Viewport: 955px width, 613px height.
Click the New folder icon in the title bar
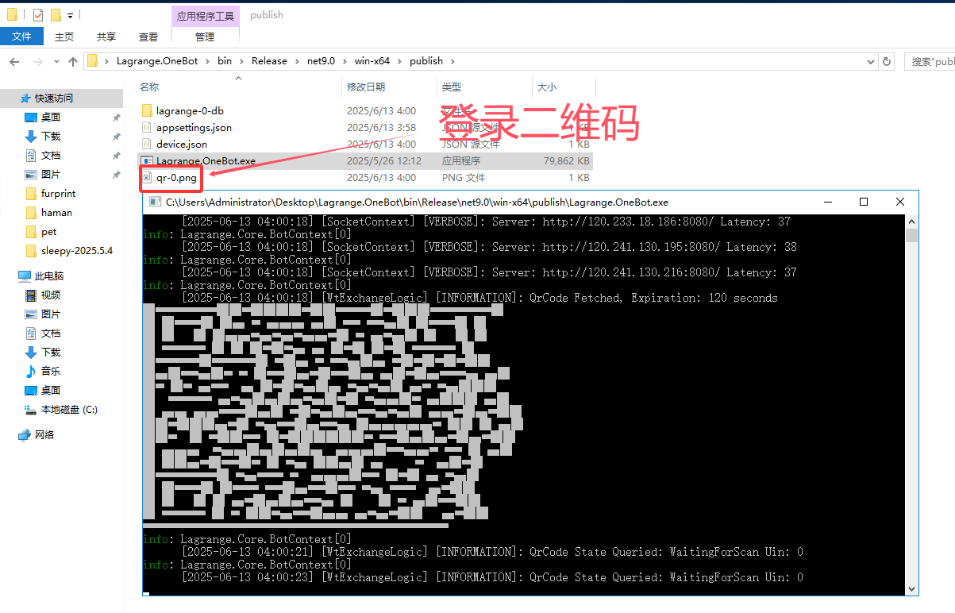56,14
